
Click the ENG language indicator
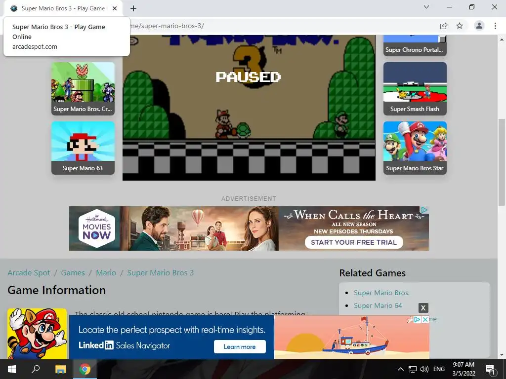tap(439, 369)
